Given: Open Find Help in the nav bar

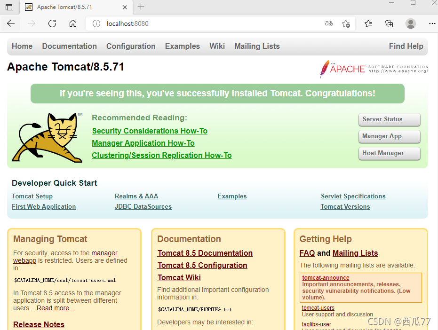Looking at the screenshot, I should 406,46.
